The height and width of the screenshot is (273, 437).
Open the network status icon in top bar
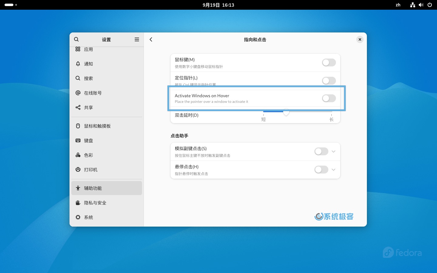pos(413,5)
